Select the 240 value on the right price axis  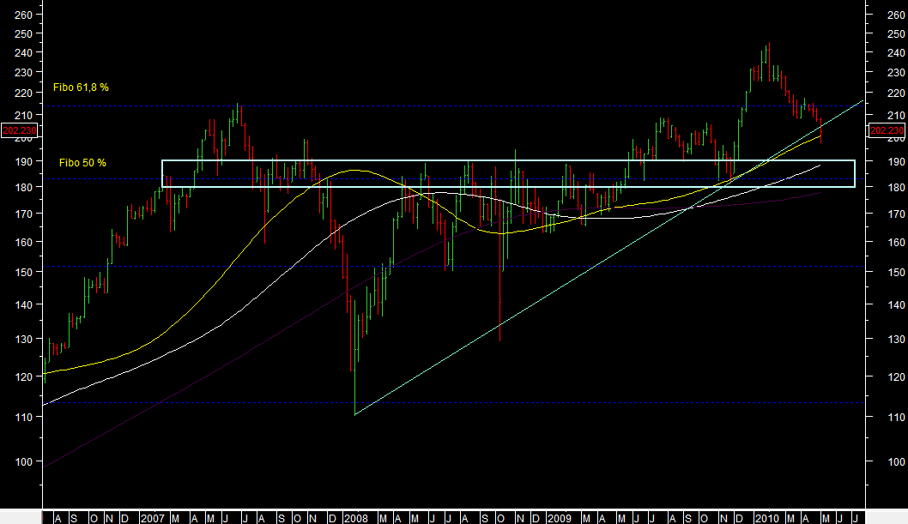click(x=896, y=52)
